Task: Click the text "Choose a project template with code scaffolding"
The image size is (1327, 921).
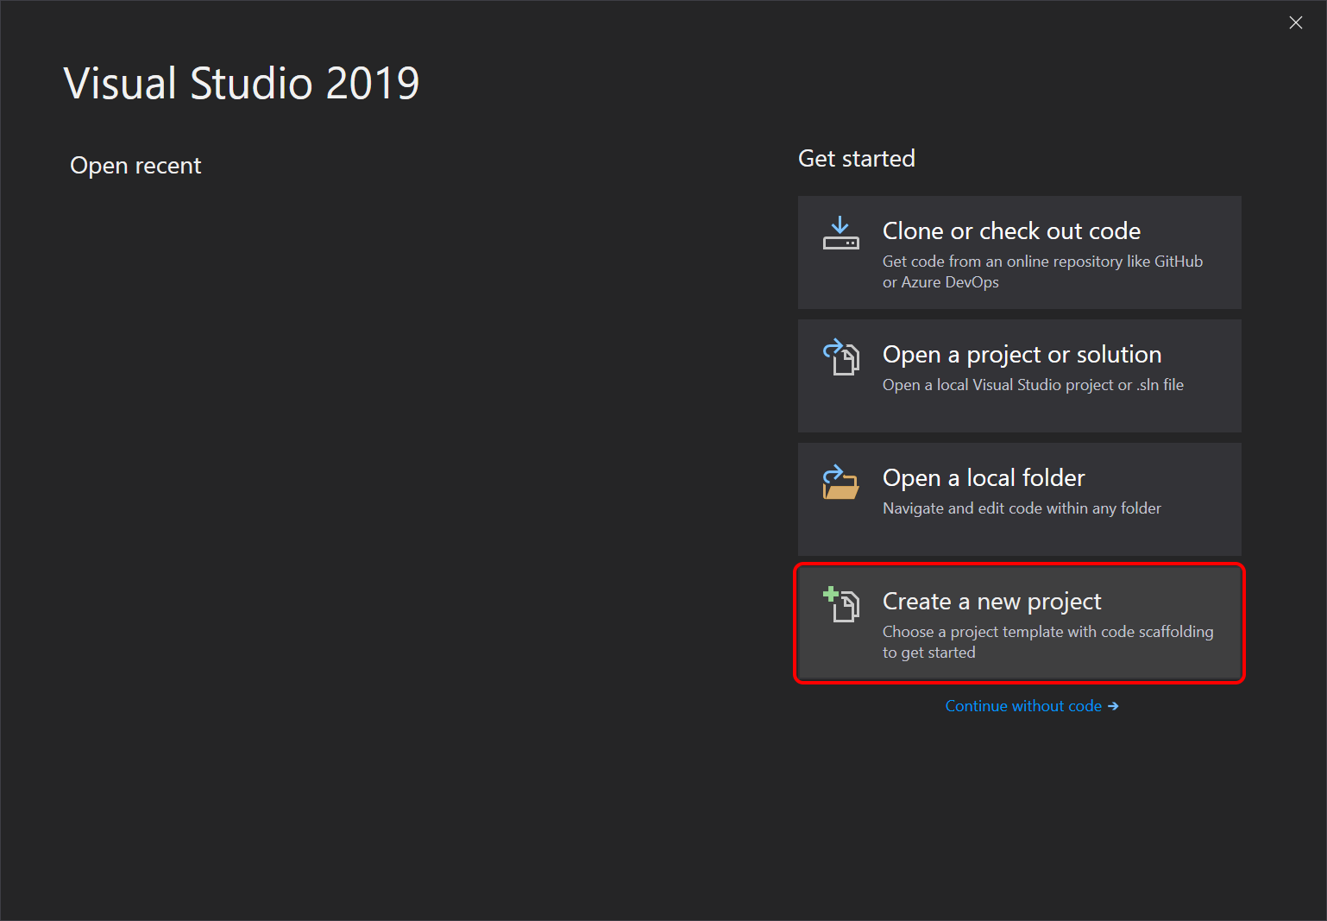Action: click(1047, 632)
